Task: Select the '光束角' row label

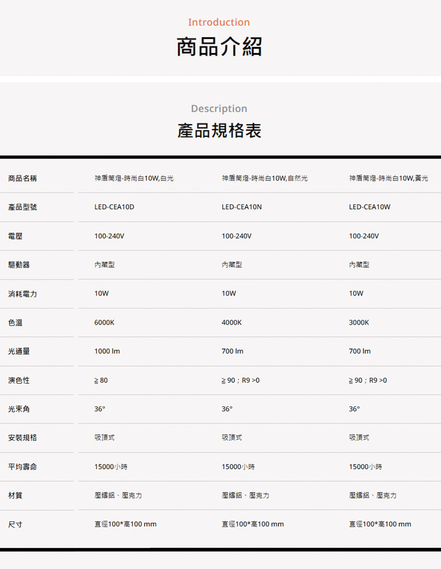Action: tap(19, 409)
